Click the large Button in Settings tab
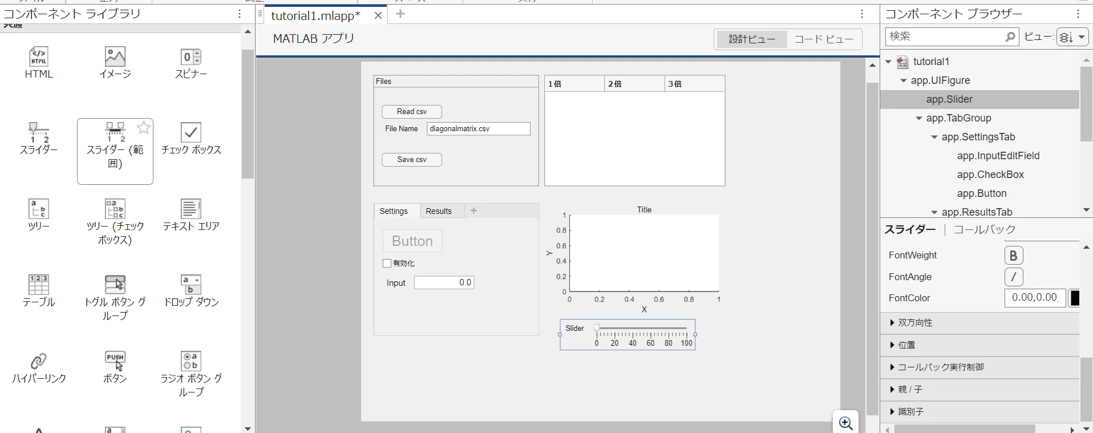1093x433 pixels. click(x=412, y=241)
